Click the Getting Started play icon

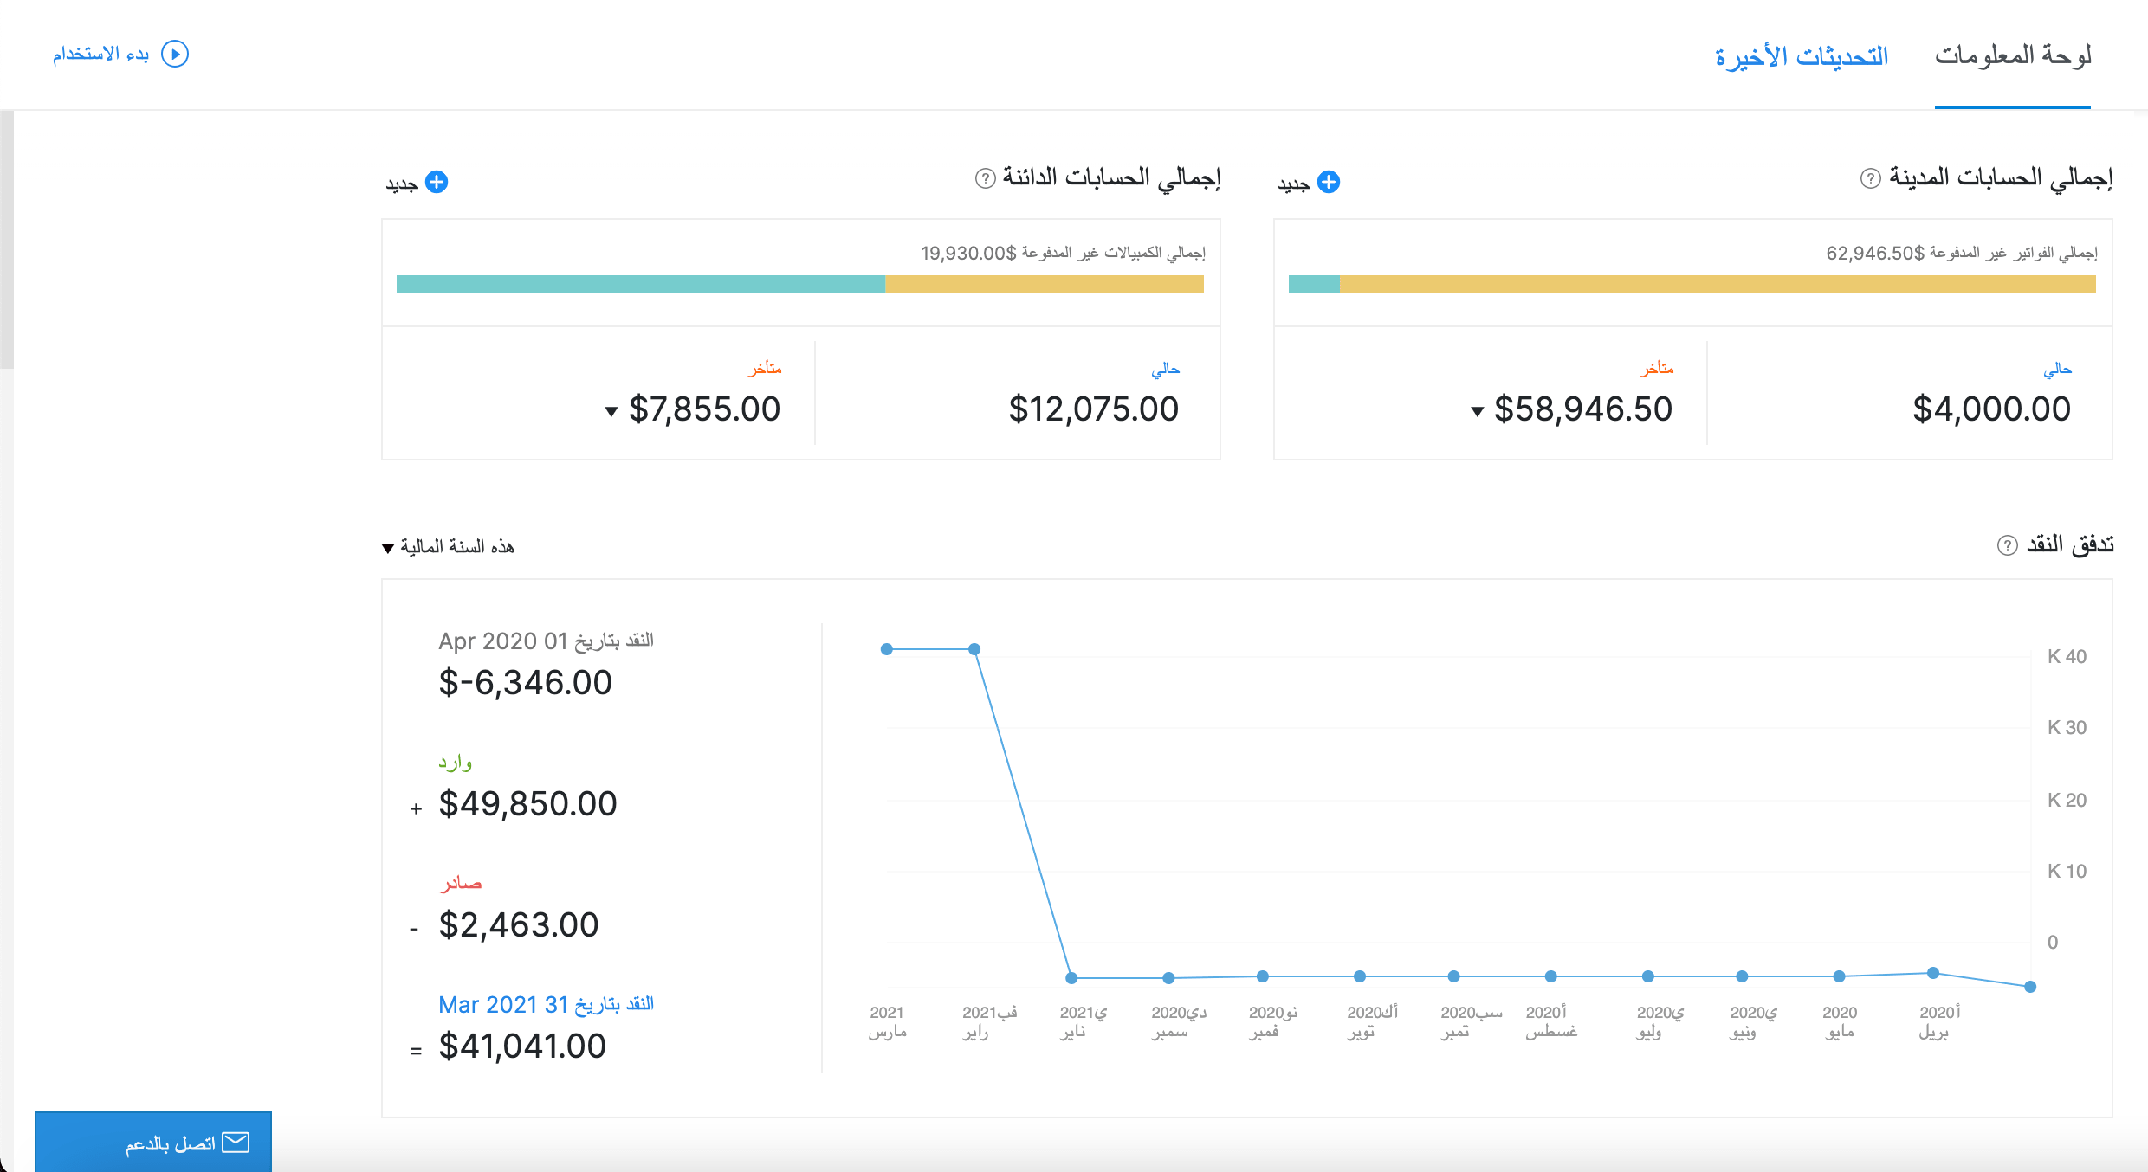175,54
